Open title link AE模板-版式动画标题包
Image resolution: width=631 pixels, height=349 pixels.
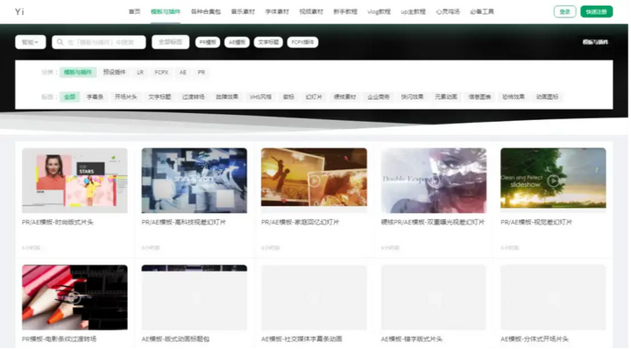pyautogui.click(x=175, y=339)
